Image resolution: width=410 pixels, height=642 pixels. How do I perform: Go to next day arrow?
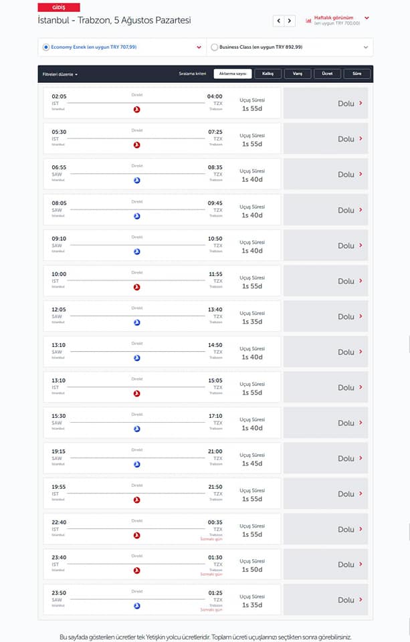tap(290, 21)
